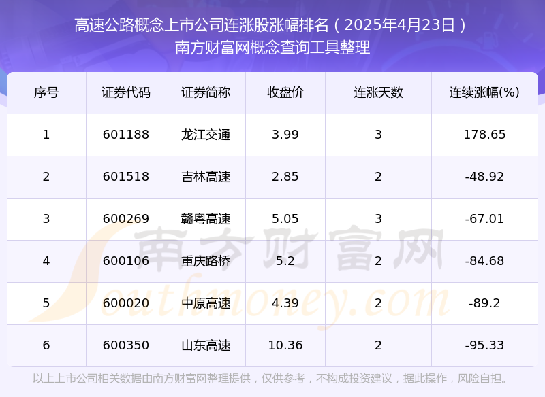Click closing price 5.2

pos(285,261)
